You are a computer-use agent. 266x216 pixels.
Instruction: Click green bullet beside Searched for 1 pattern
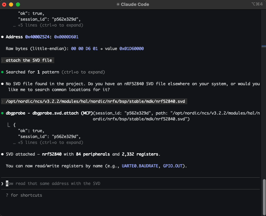[2, 72]
